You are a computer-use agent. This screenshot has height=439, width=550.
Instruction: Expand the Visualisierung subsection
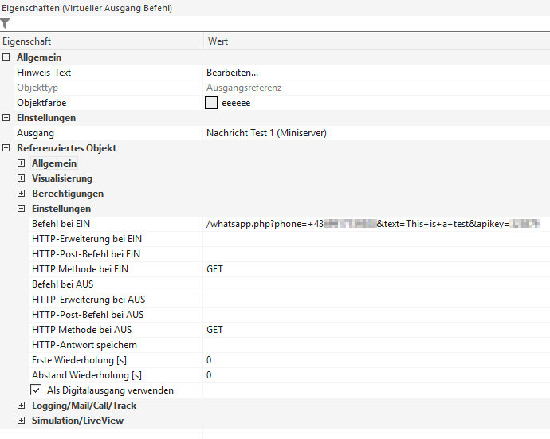(x=22, y=178)
